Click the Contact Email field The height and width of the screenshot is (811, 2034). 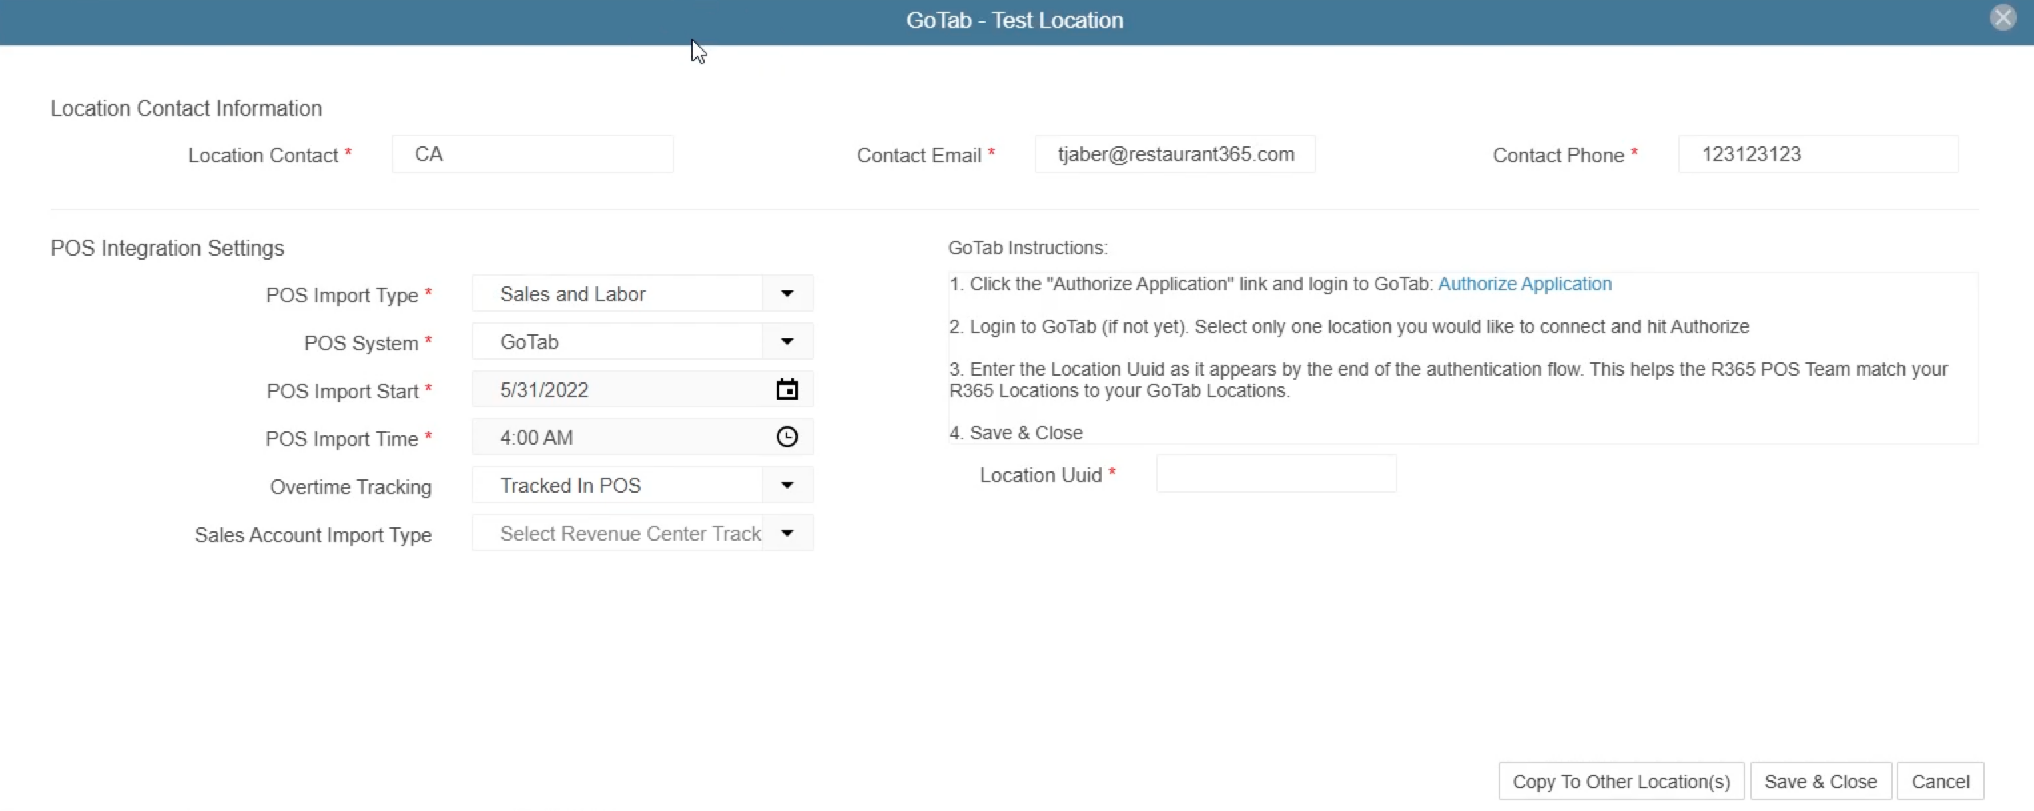[1174, 154]
